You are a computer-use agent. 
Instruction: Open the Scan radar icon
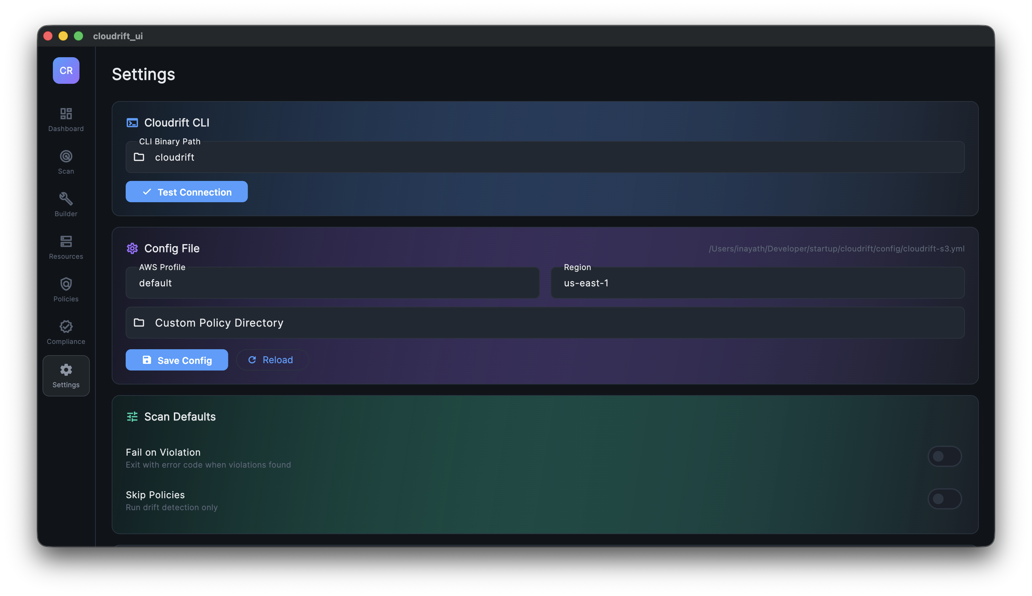(x=66, y=156)
